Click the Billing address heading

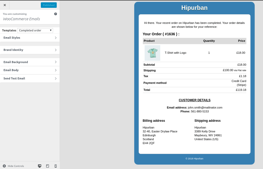click(154, 121)
